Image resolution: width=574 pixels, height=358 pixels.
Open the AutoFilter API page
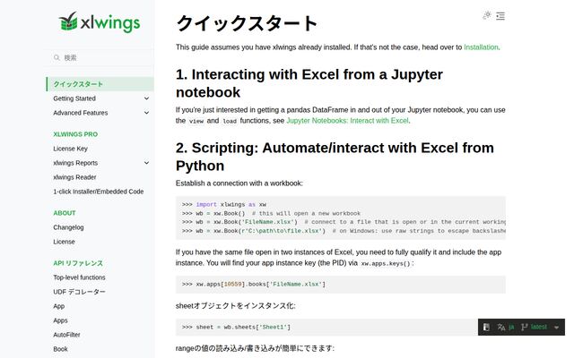coord(66,335)
